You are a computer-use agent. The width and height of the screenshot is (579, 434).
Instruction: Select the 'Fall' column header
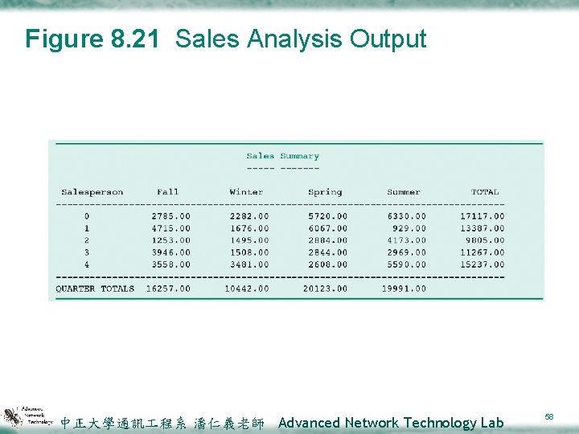pos(168,192)
